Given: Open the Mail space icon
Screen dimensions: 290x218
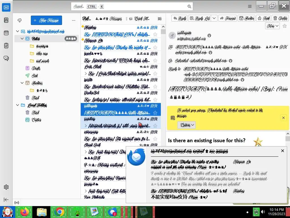Looking at the screenshot, I should click(6, 7).
